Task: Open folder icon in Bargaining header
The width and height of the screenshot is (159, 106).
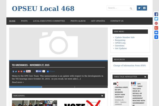Action: point(102,96)
